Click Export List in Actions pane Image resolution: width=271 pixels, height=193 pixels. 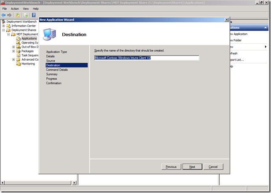click(237, 60)
